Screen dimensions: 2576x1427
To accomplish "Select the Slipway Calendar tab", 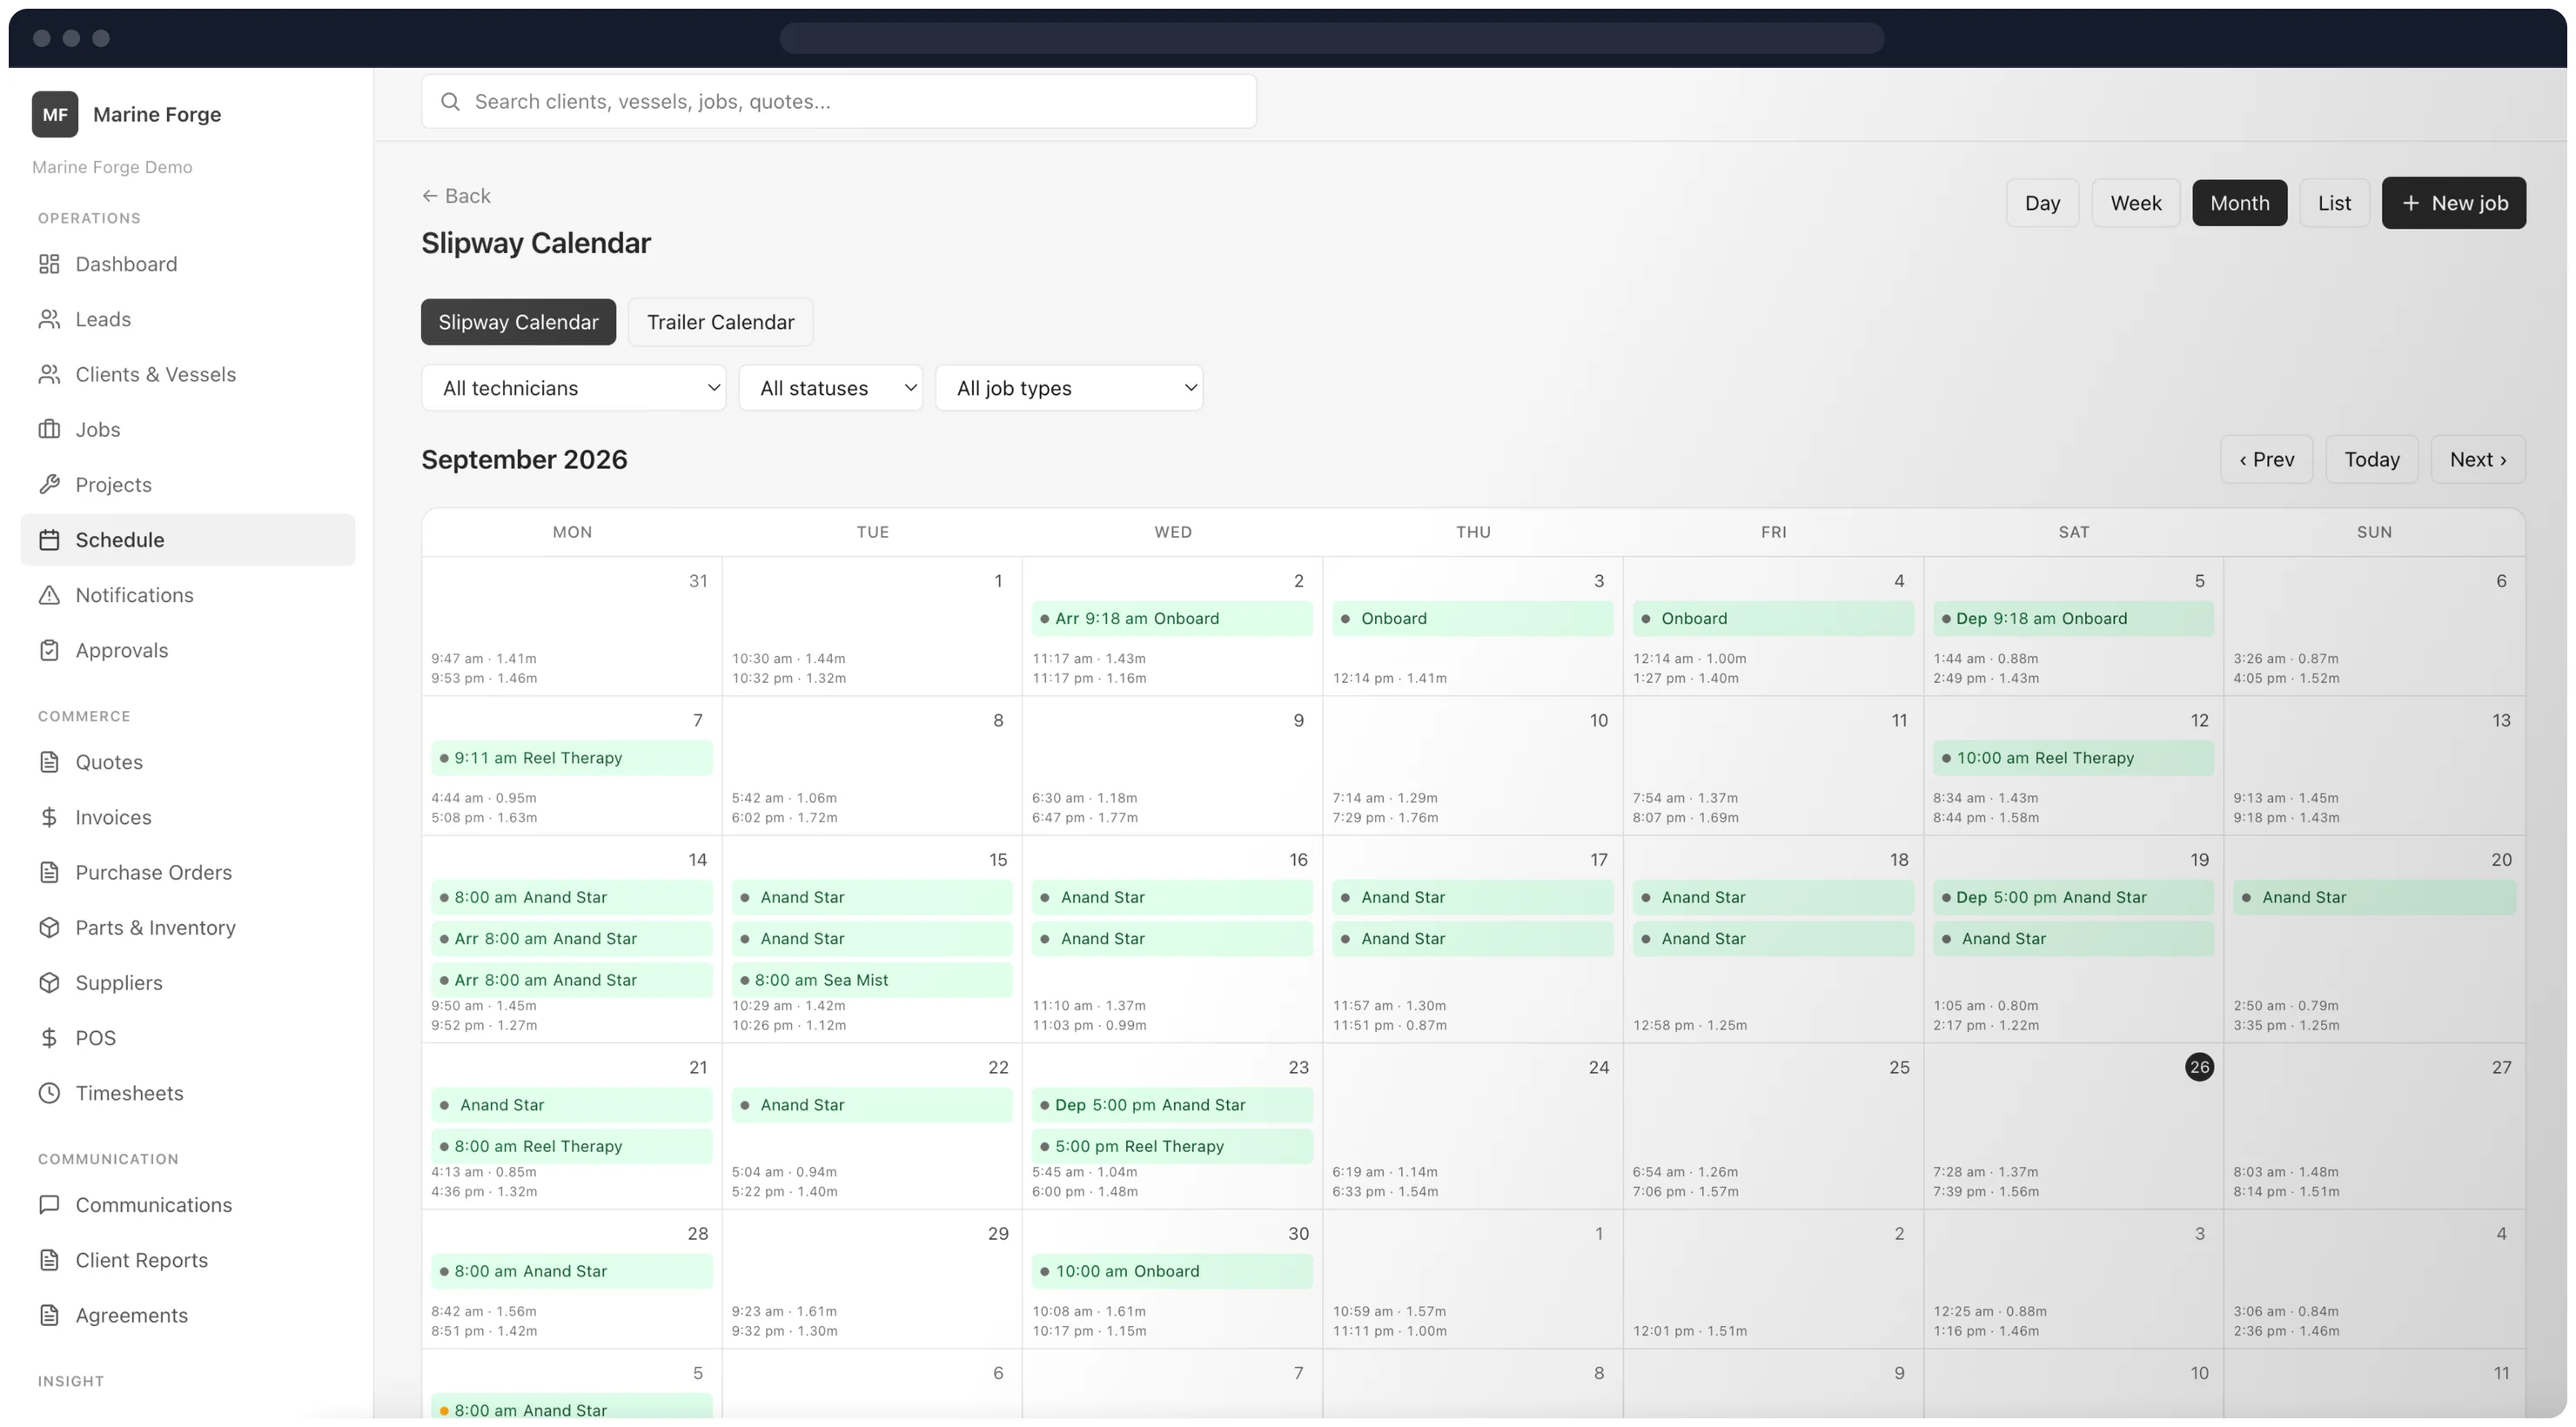I will pyautogui.click(x=518, y=322).
